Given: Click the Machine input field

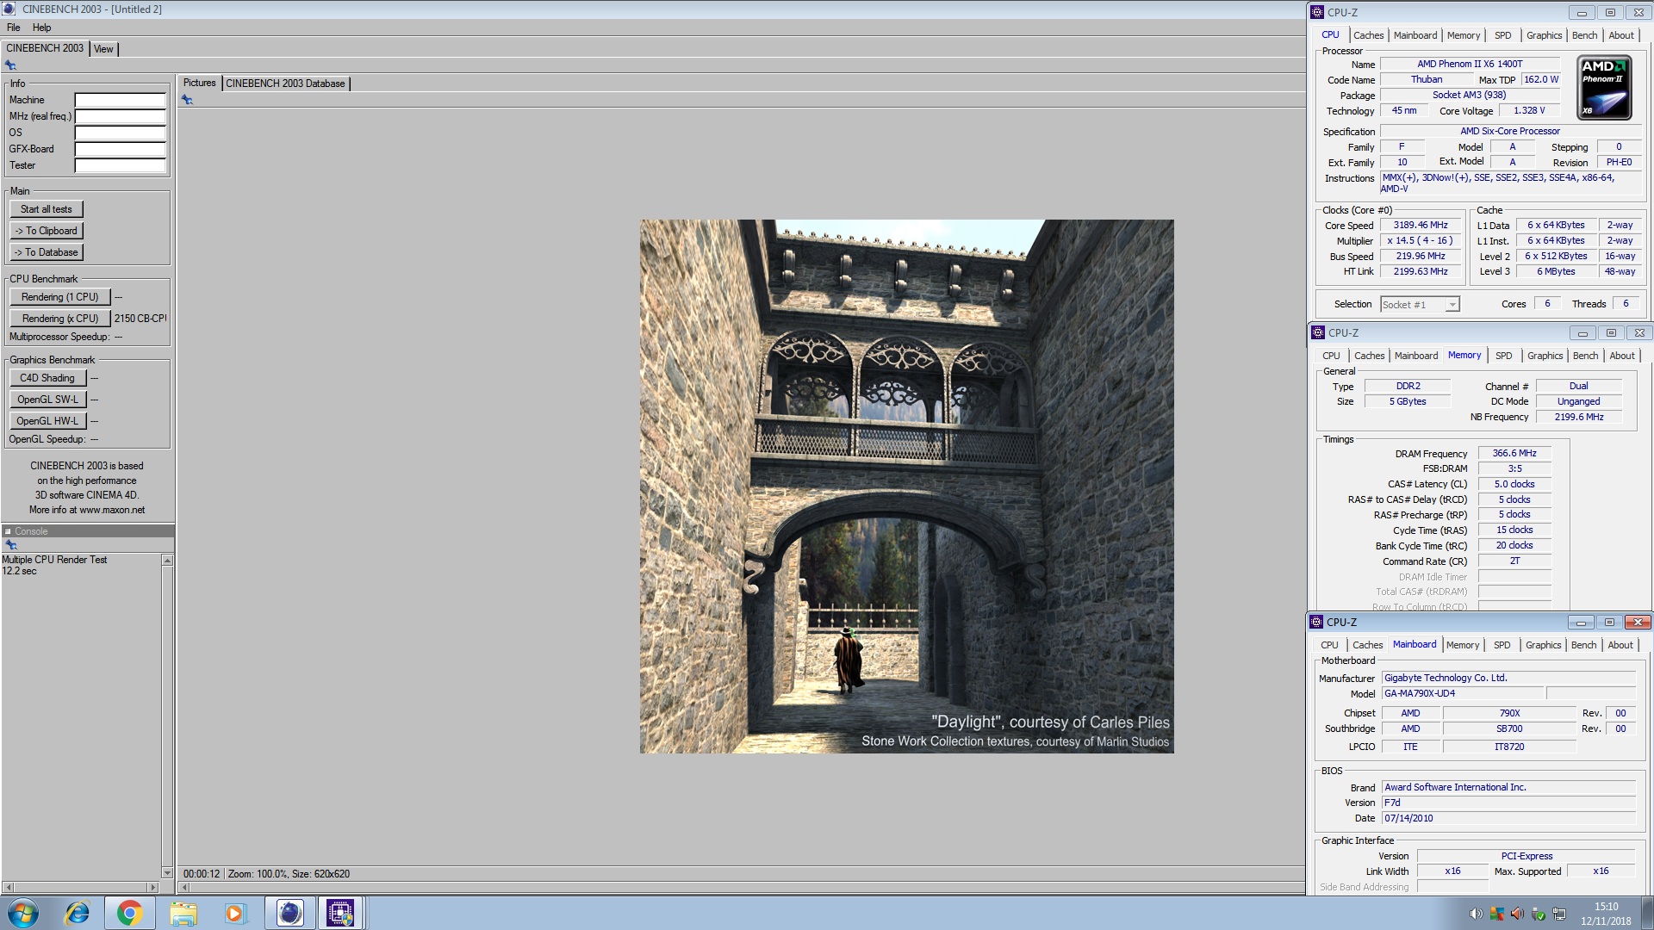Looking at the screenshot, I should pos(120,100).
